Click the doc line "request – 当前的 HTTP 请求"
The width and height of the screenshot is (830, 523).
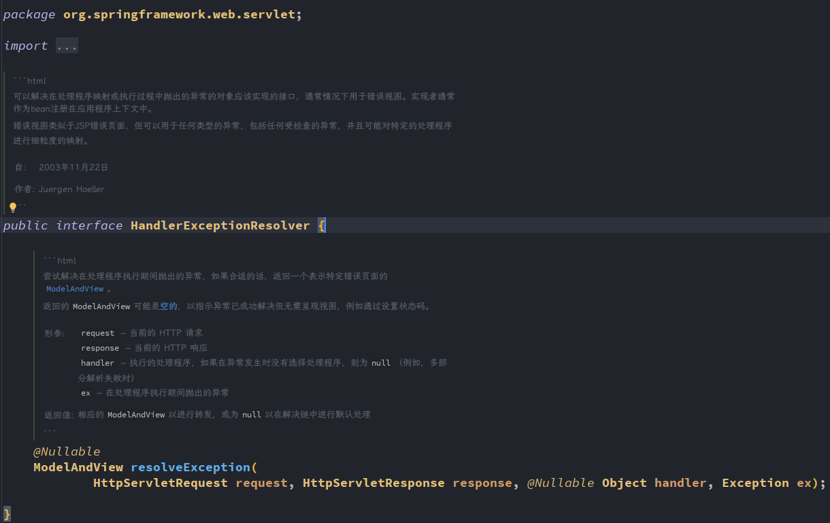tap(142, 333)
